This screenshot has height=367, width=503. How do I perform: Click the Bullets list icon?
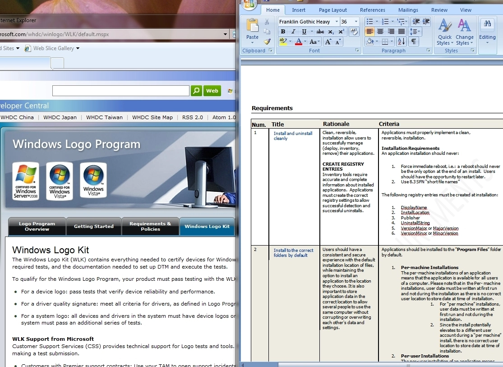369,22
